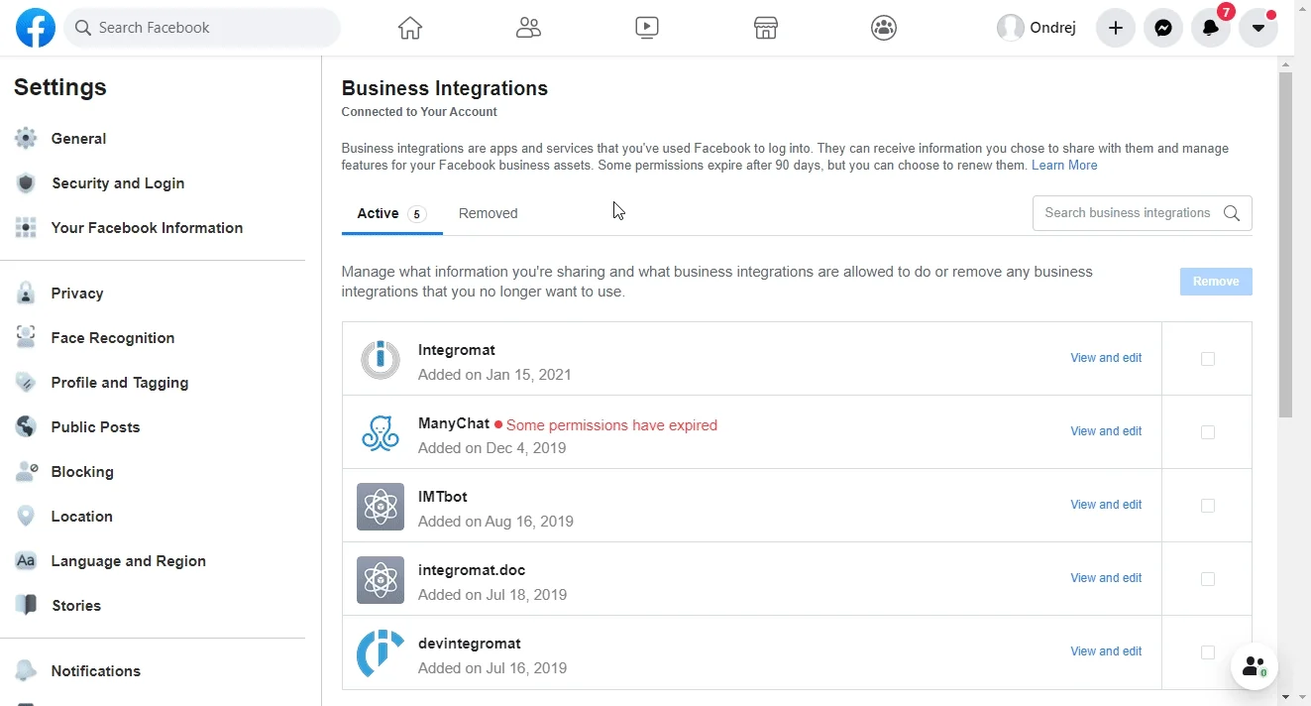Viewport: 1311px width, 706px height.
Task: Open the new message people button
Action: [1255, 666]
